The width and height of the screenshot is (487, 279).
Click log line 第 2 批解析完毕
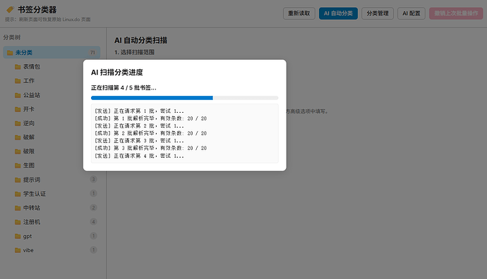pyautogui.click(x=150, y=133)
